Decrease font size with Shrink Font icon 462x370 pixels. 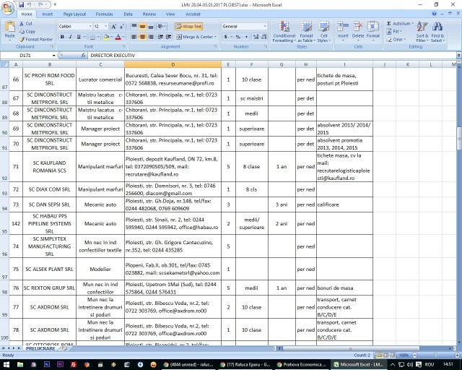[x=122, y=27]
